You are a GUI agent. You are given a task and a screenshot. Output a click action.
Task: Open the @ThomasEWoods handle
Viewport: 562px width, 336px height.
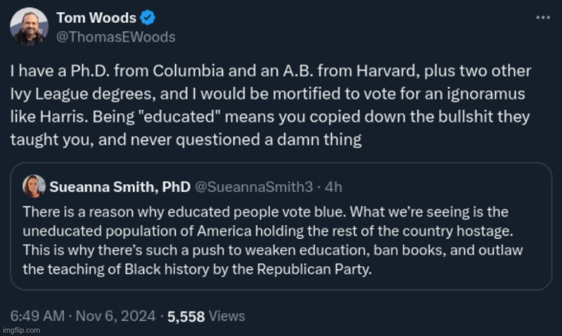coord(115,37)
